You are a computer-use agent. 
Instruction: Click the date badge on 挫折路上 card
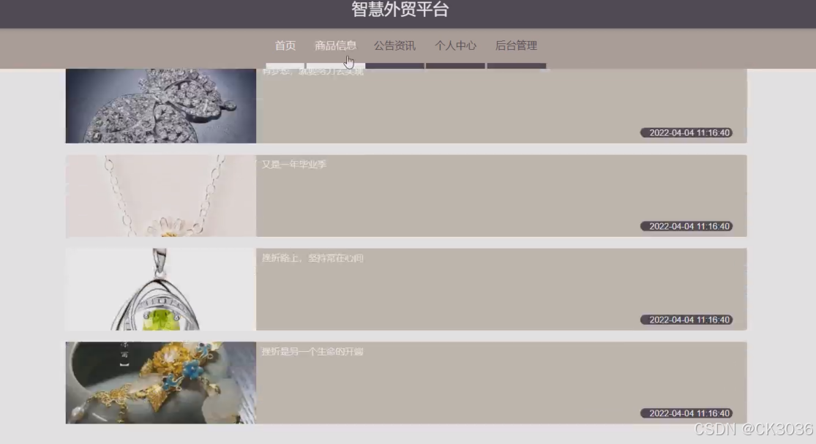(686, 320)
